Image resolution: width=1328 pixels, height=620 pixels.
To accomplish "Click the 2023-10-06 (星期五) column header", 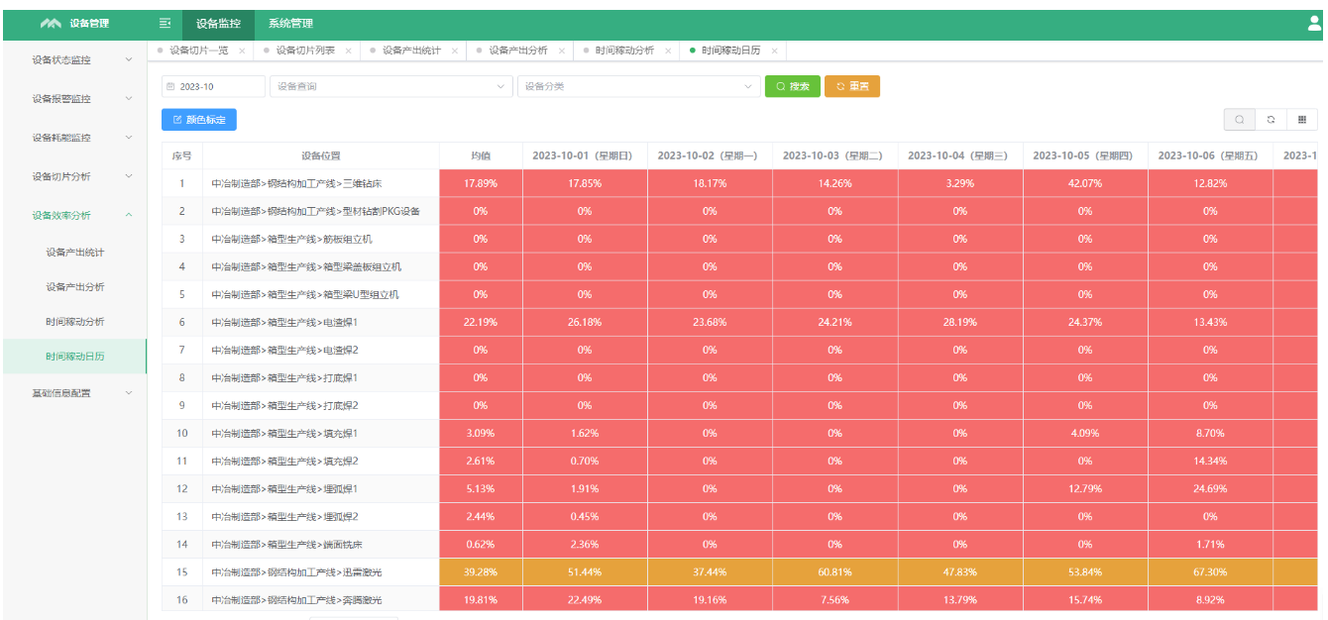I will (x=1210, y=155).
